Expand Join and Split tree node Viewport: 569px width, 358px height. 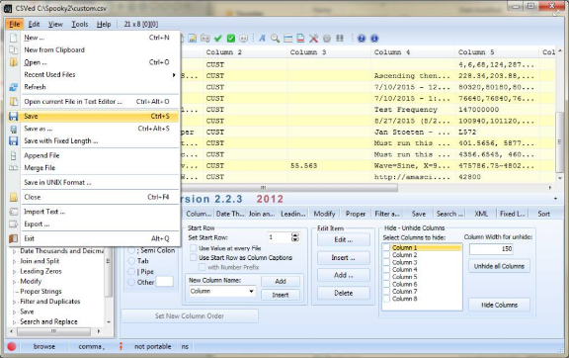pyautogui.click(x=15, y=261)
